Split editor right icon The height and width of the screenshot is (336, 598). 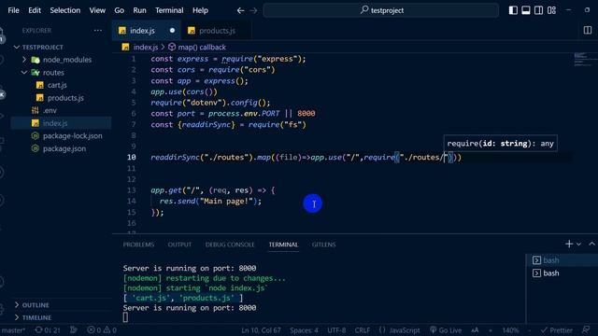coord(588,31)
